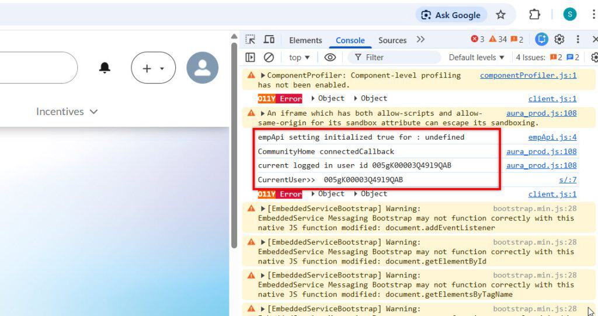Open the DevTools AI assistance icon
This screenshot has width=598, height=316.
tap(541, 39)
